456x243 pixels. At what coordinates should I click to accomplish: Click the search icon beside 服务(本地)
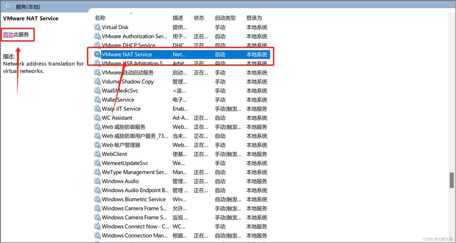[8, 7]
